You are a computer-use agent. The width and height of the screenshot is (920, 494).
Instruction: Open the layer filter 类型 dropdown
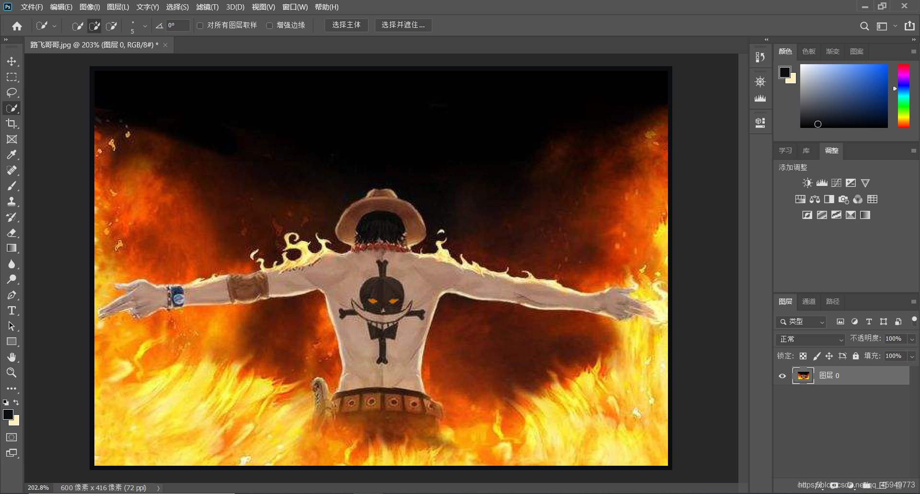coord(801,322)
